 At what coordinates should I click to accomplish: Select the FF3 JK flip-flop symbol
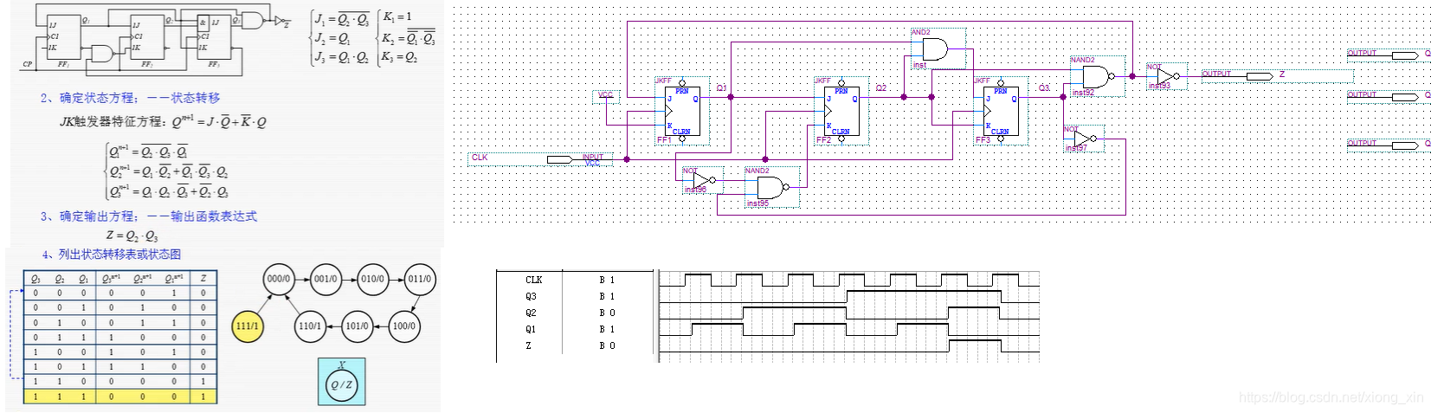coord(1000,111)
